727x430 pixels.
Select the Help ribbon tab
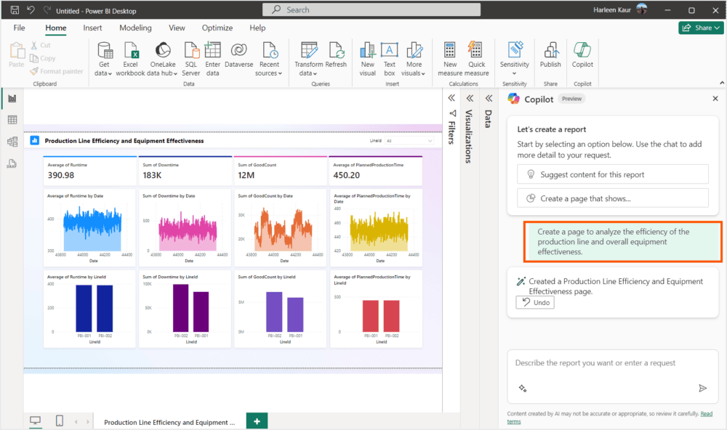coord(257,28)
